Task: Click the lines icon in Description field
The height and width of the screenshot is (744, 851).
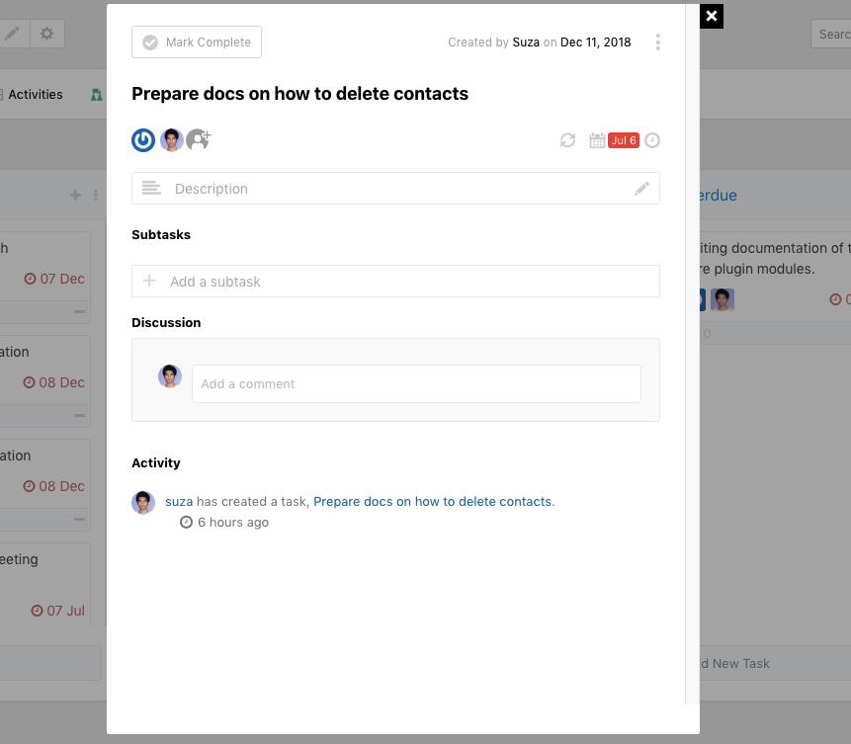Action: 151,189
